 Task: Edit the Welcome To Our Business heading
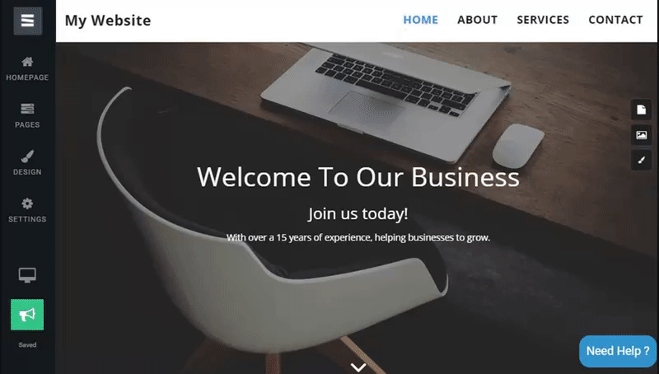(358, 176)
